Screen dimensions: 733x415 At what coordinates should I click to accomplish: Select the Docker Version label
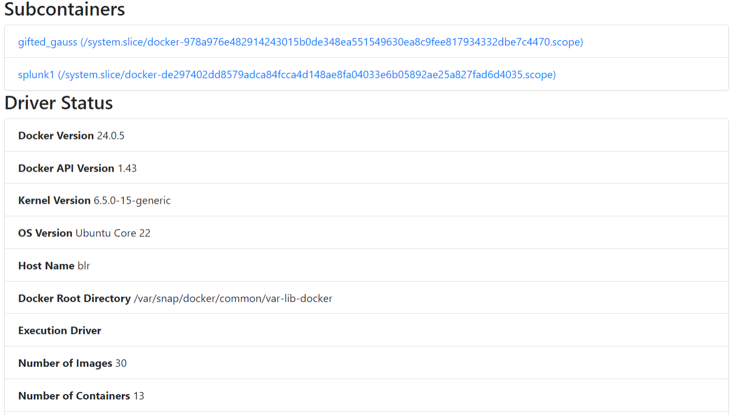click(56, 136)
